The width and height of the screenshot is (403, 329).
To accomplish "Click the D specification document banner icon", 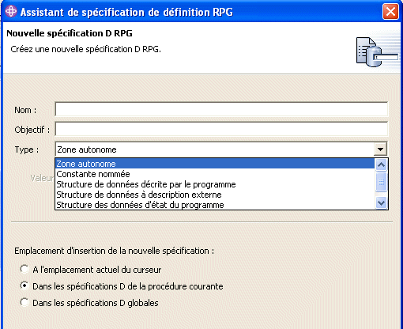I will pyautogui.click(x=377, y=52).
